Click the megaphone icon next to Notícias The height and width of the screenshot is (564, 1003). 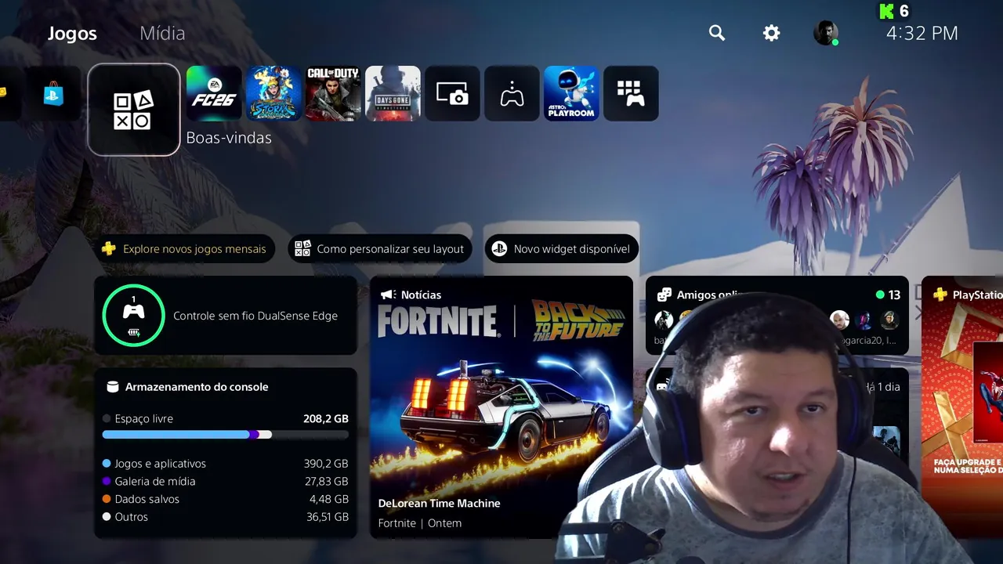point(387,295)
